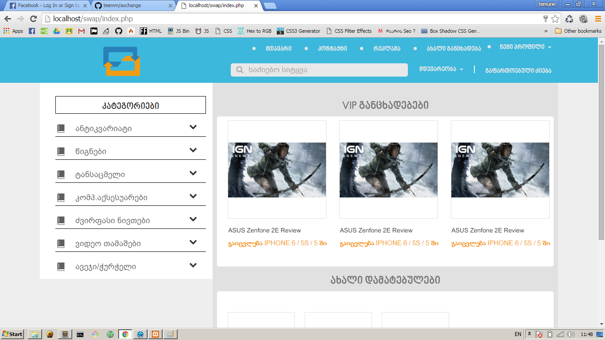
Task: Open the Other bookmarks folder
Action: pyautogui.click(x=578, y=31)
